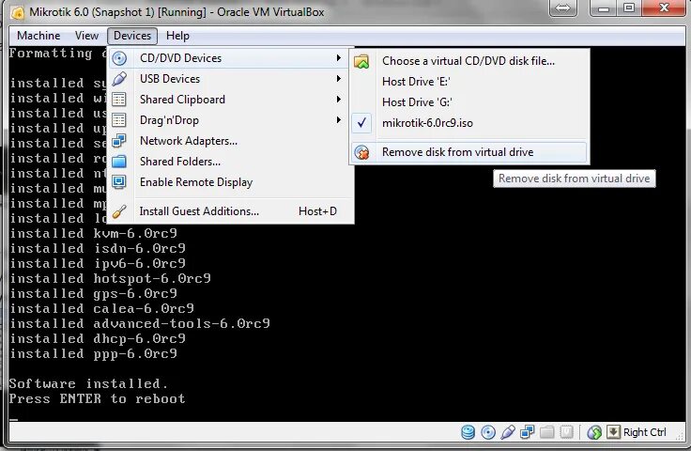Click 'installed ppp-6.0rc9' console line
Image resolution: width=691 pixels, height=451 pixels.
(93, 353)
